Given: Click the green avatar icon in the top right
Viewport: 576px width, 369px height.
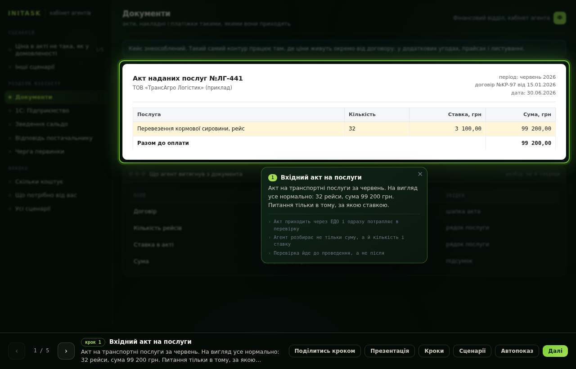Looking at the screenshot, I should click(x=560, y=18).
